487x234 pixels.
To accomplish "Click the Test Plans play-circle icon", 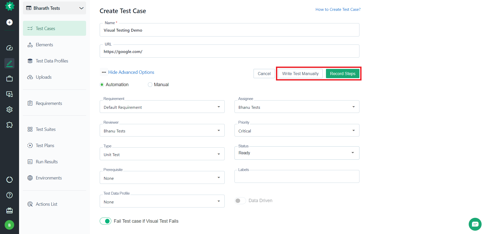I will point(30,146).
